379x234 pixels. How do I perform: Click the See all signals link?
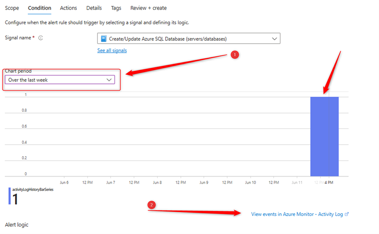point(112,50)
